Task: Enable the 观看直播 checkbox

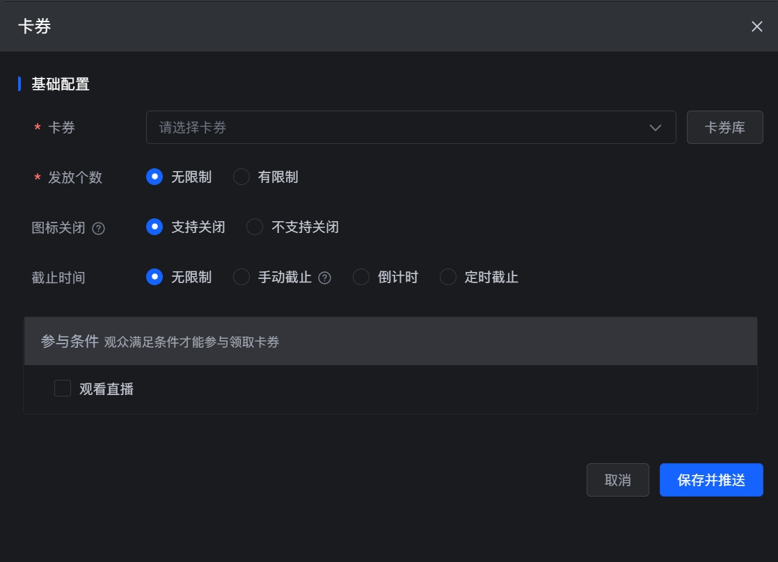Action: (x=63, y=388)
